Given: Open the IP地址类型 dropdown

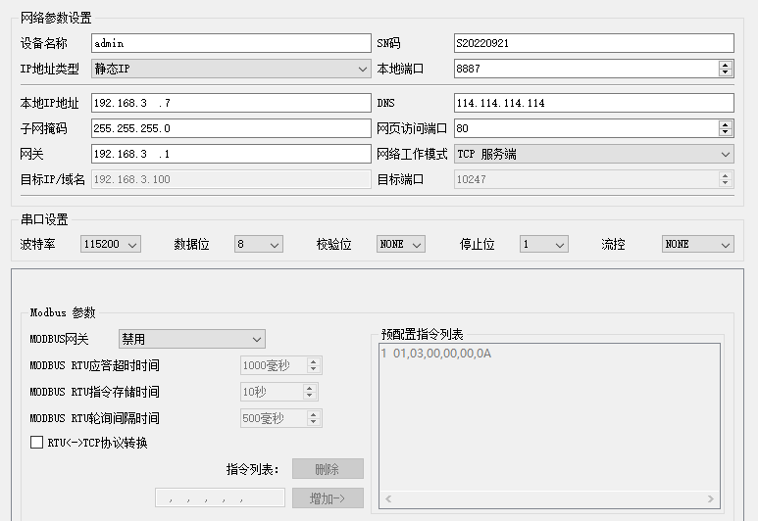Looking at the screenshot, I should tap(230, 69).
